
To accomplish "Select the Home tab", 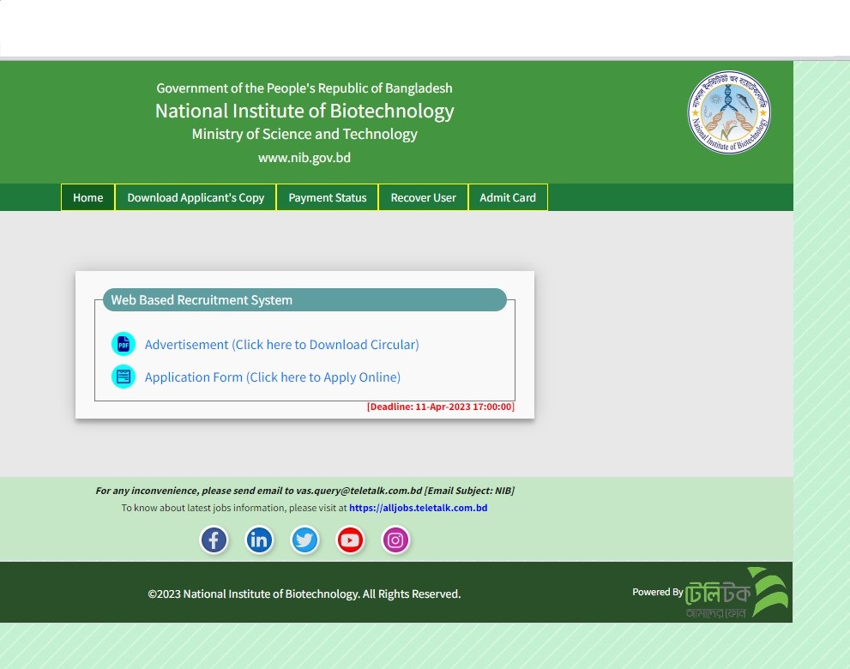I will pyautogui.click(x=87, y=197).
